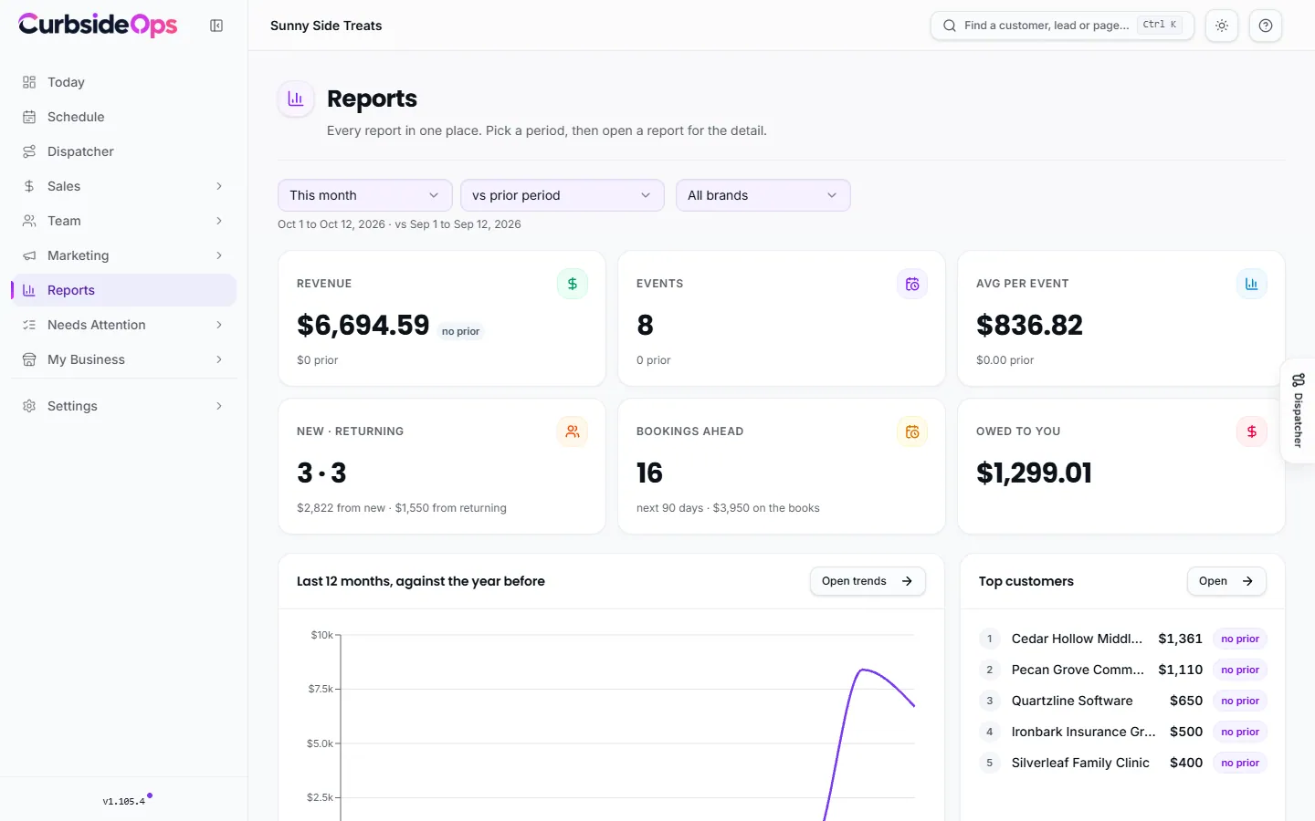The width and height of the screenshot is (1315, 821).
Task: Collapse the sidebar panel icon
Action: pos(216,26)
